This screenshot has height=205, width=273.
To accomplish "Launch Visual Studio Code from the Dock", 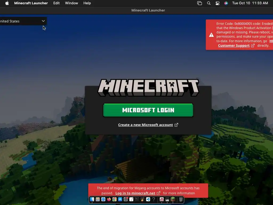I will 148,199.
